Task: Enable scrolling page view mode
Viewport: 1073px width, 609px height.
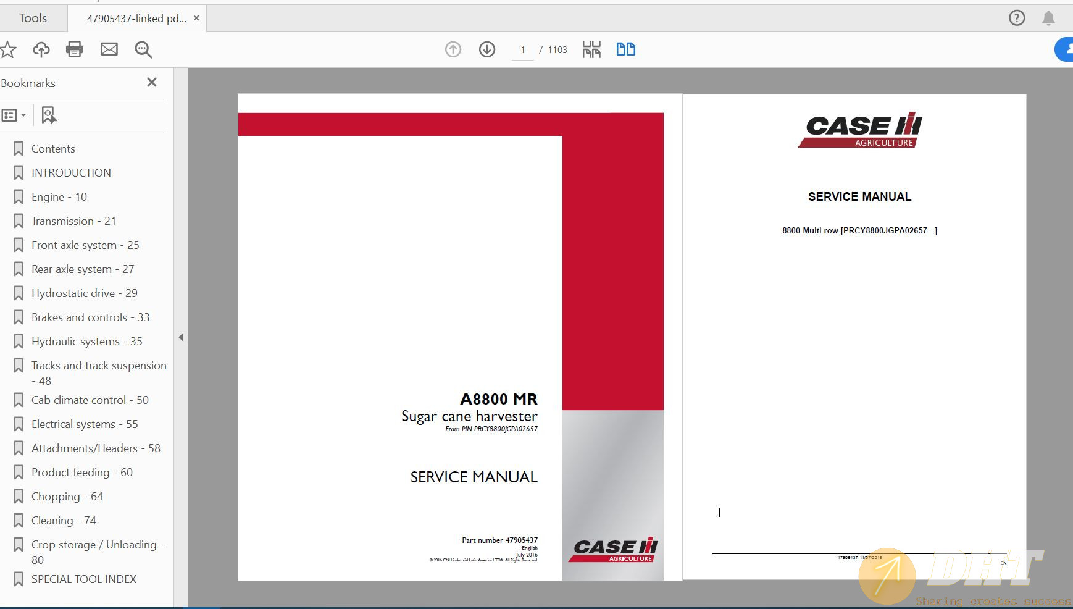Action: [591, 49]
